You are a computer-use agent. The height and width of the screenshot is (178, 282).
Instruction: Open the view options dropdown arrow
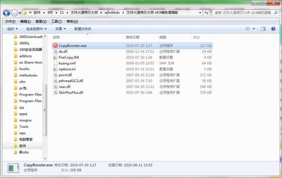[x=254, y=29]
